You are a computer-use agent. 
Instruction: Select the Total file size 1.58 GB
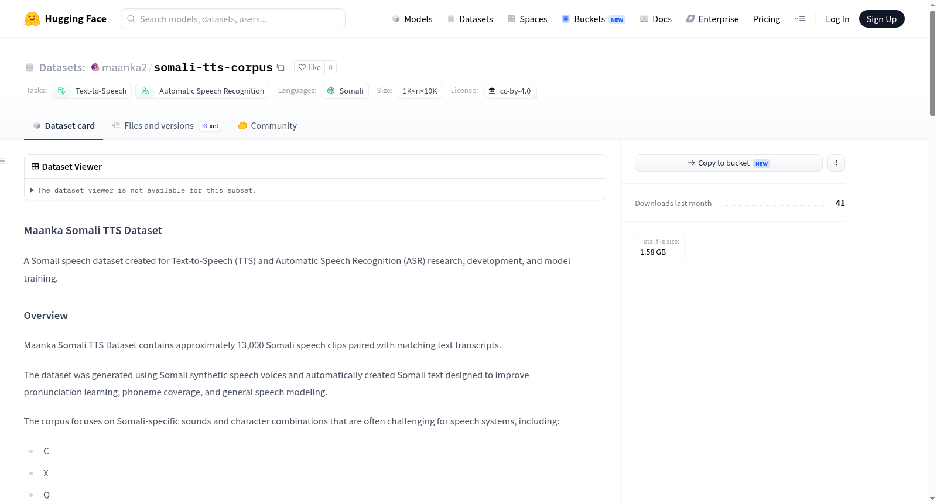tap(659, 247)
